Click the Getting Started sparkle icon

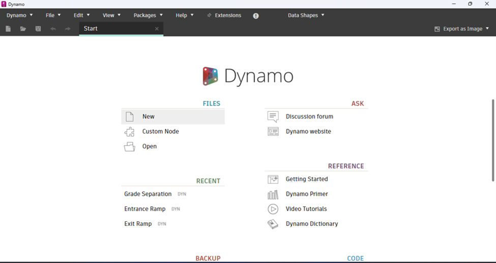pyautogui.click(x=273, y=179)
